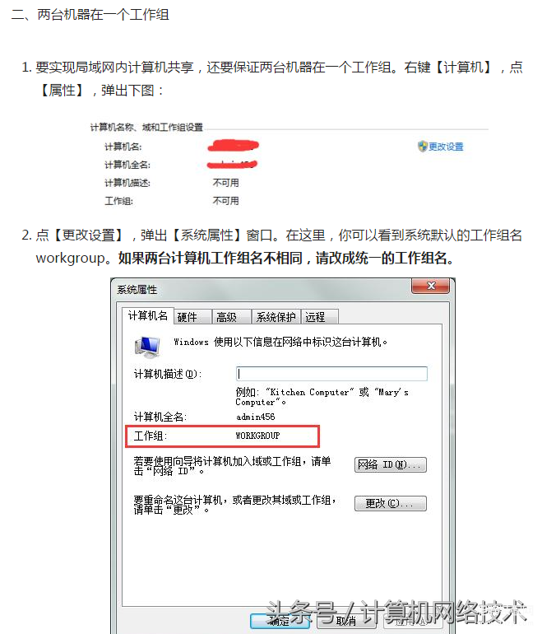The width and height of the screenshot is (542, 634).
Task: Open the 高级 tab
Action: tap(232, 317)
